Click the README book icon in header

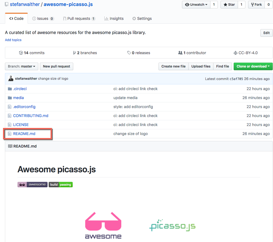coord(10,146)
